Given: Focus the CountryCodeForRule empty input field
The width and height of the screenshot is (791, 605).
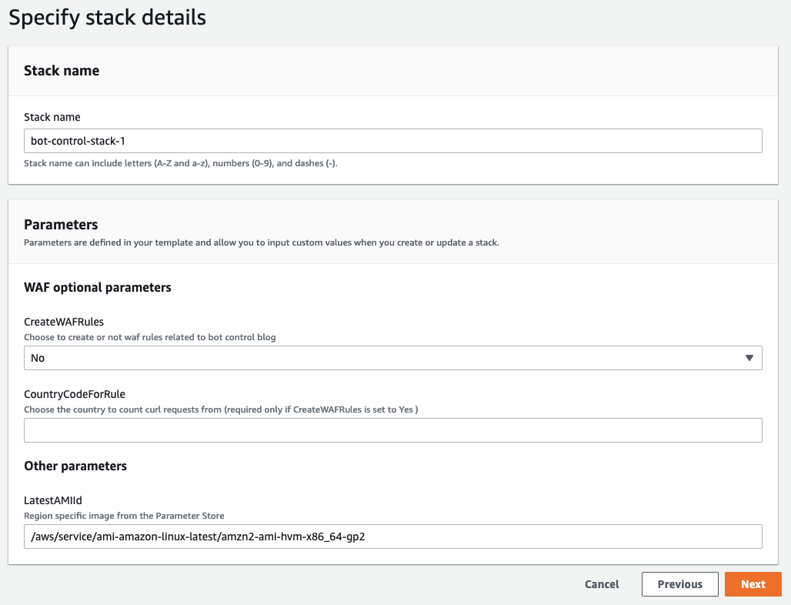Looking at the screenshot, I should 392,430.
